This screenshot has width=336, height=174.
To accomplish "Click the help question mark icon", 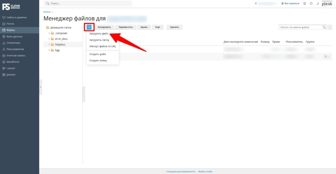I will pos(311,4).
